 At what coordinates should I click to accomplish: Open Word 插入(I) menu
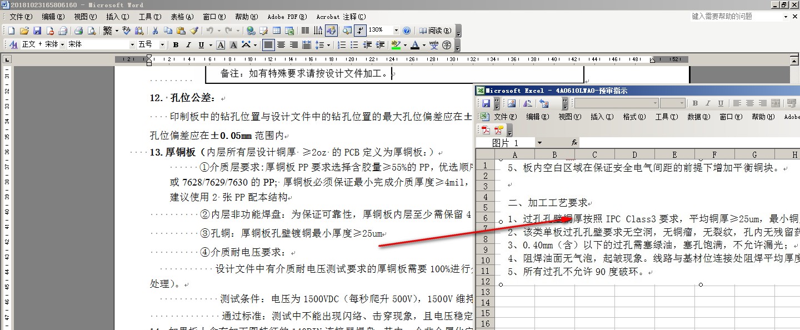click(x=117, y=17)
